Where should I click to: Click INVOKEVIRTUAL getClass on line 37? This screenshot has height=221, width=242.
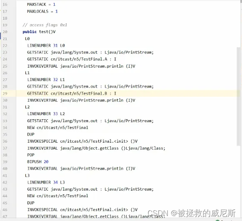click(96, 148)
